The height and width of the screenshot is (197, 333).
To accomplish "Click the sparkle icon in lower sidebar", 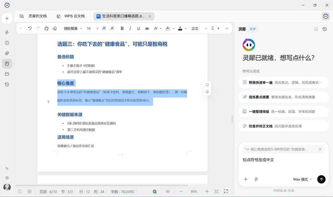I will click(7, 168).
